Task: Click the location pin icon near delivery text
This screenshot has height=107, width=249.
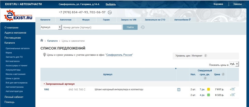Action: (x=45, y=55)
